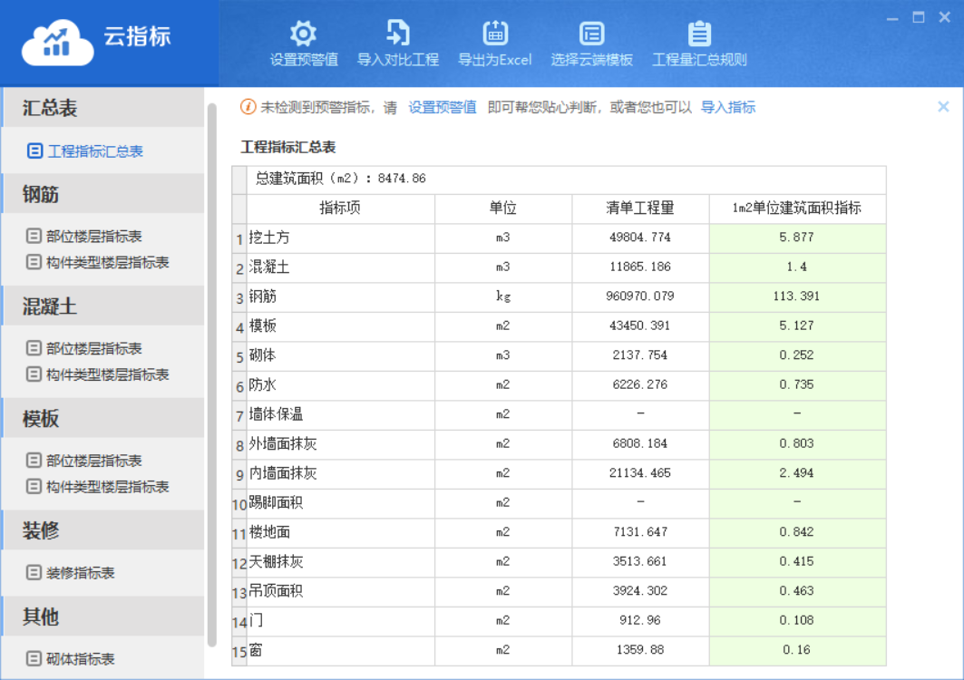The image size is (964, 680).
Task: Open the 选择云端模板 template icon
Action: click(x=591, y=34)
